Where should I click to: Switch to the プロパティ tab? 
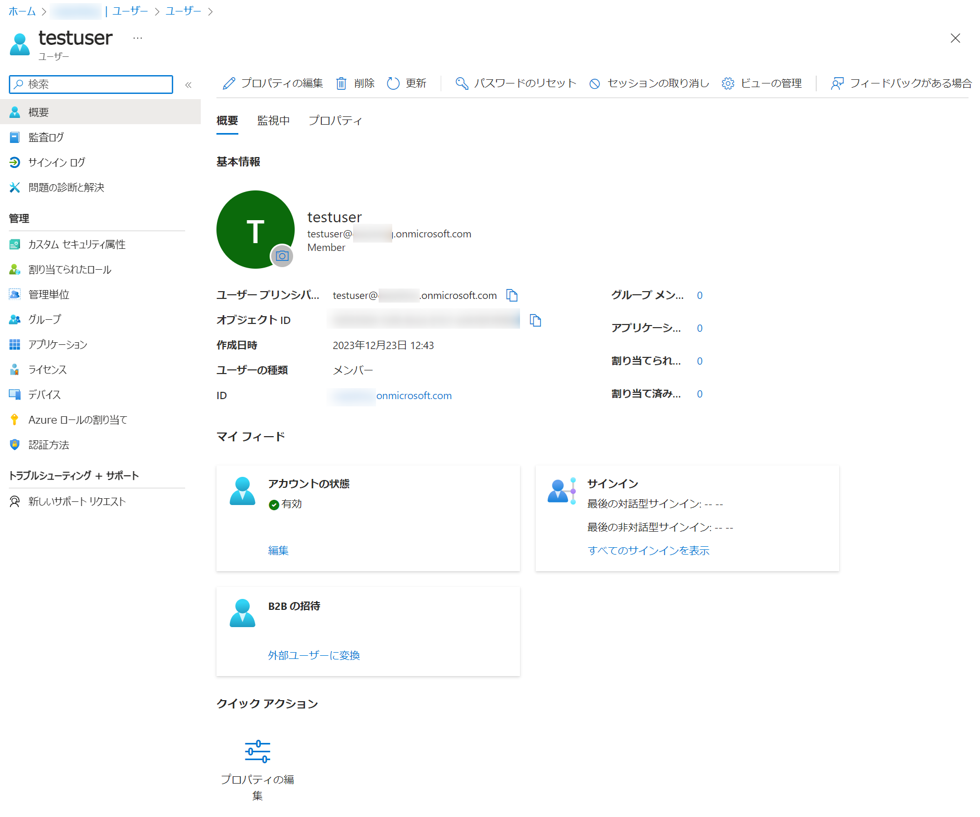[335, 121]
